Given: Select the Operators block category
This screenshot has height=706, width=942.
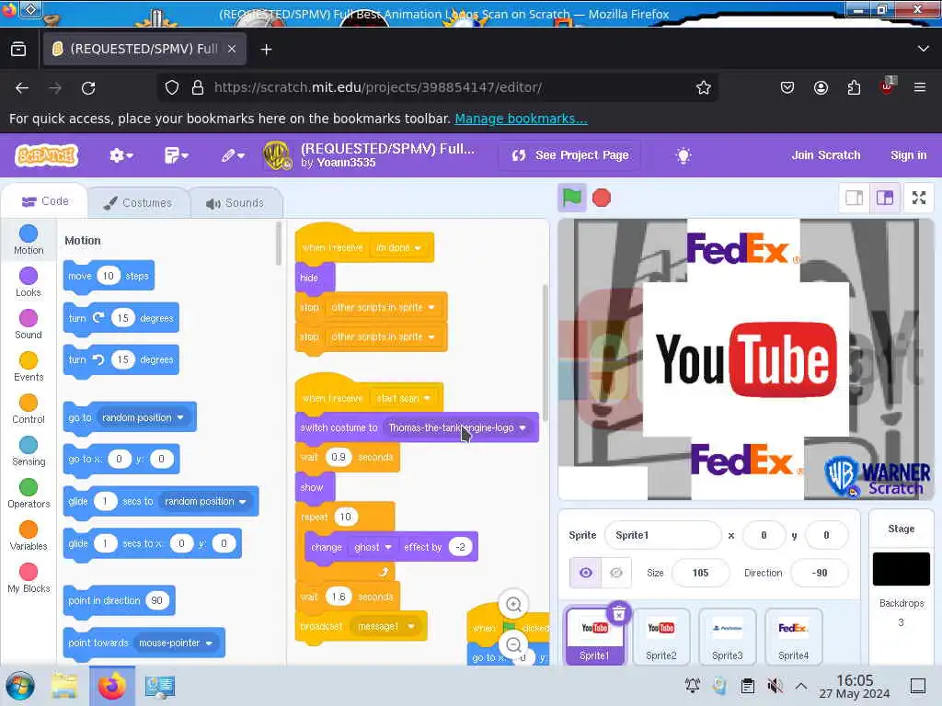Looking at the screenshot, I should click(29, 494).
